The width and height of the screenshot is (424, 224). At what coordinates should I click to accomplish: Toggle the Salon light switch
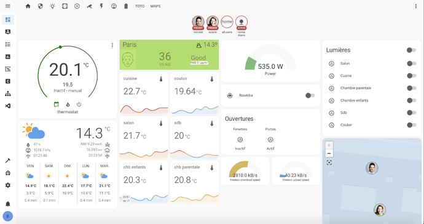(411, 63)
